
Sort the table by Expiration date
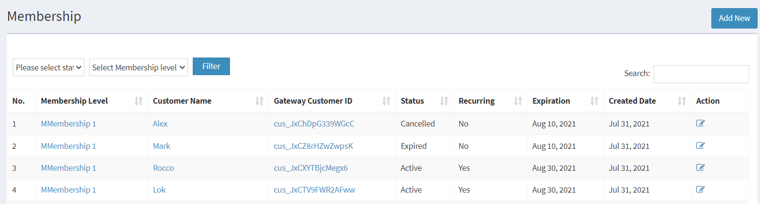pyautogui.click(x=594, y=101)
